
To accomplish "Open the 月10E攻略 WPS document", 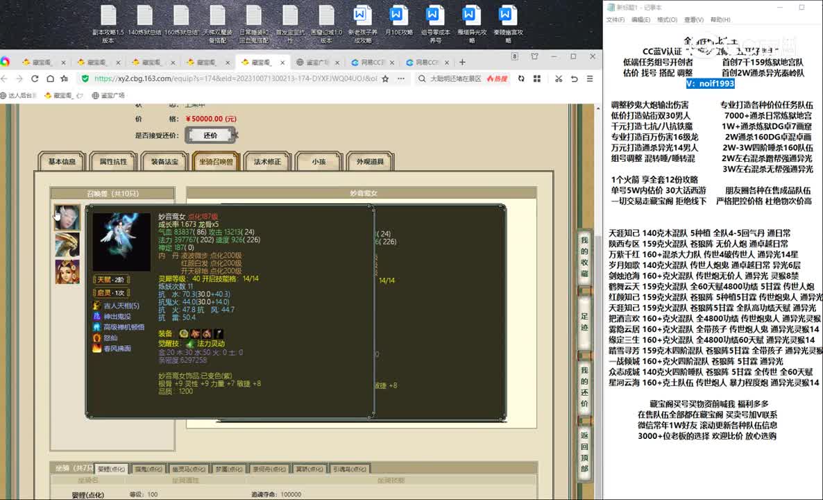I will [399, 21].
